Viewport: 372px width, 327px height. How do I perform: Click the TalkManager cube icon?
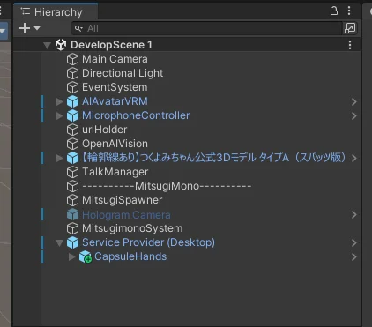[72, 172]
